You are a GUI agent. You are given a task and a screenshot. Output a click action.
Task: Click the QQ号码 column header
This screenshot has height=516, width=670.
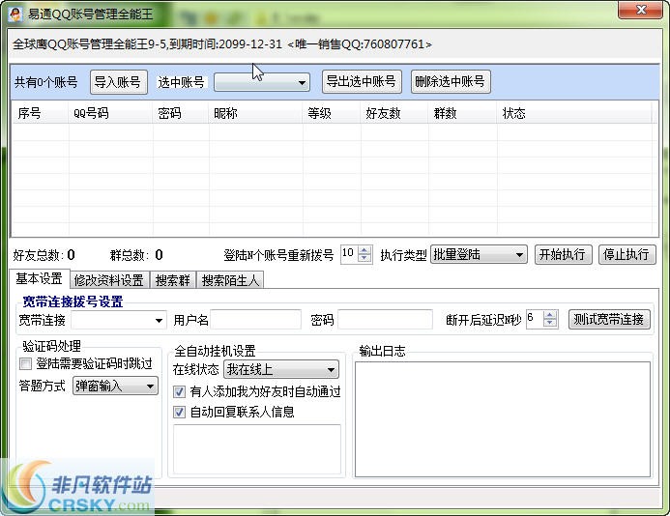(110, 113)
